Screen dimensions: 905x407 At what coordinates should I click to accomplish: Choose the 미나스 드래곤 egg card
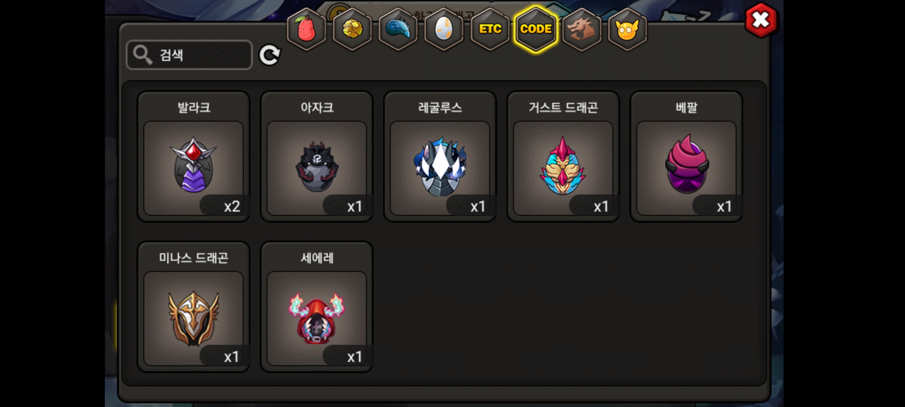[x=193, y=307]
